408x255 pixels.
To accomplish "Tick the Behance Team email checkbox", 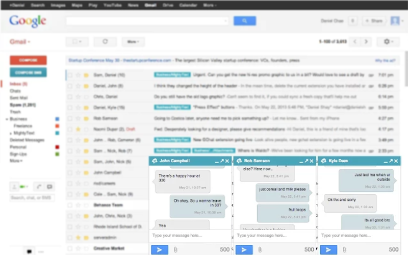I will coord(70,205).
